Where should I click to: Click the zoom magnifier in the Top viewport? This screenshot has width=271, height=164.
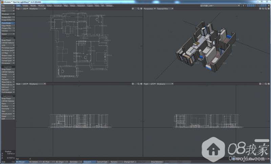pos(139,8)
